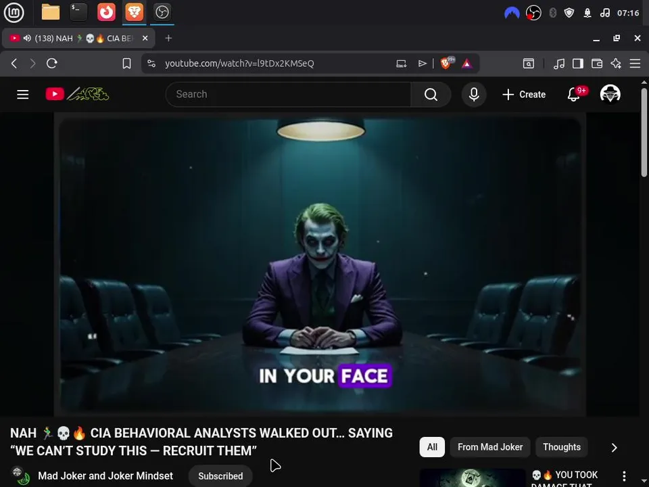Open the YOU TOOK DAMAGE suggested video
The width and height of the screenshot is (649, 487).
[565, 479]
